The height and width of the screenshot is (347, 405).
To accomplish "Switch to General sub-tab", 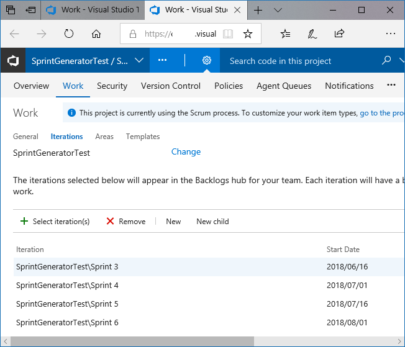I will 25,137.
